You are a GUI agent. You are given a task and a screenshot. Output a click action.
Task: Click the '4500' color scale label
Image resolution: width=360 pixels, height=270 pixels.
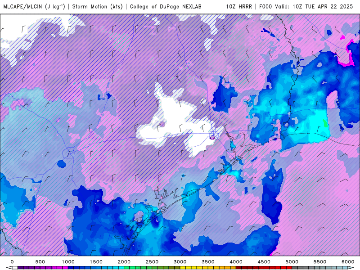click(x=264, y=262)
